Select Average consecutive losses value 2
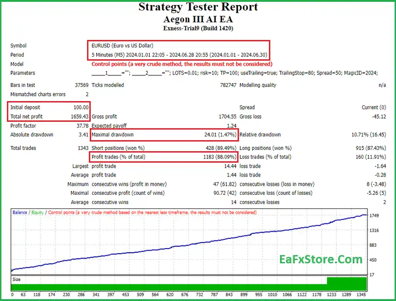Viewport: 396px width, 301px height. (x=384, y=202)
